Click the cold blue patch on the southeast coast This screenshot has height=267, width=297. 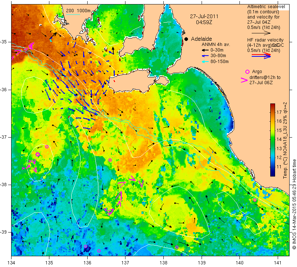(231, 124)
